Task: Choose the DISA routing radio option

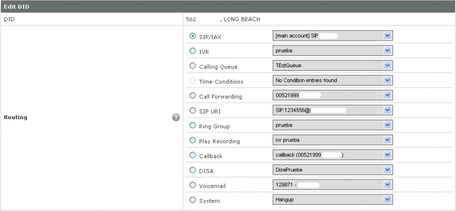Action: pos(193,170)
